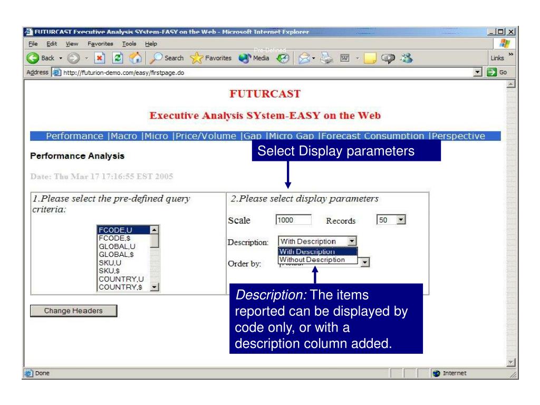Go to the Macro analysis link
540x405 pixels.
click(124, 136)
